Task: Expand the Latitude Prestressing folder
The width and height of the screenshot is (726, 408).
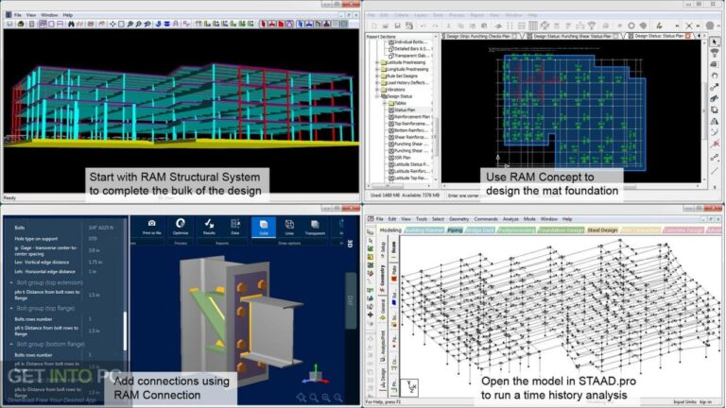Action: coord(377,62)
